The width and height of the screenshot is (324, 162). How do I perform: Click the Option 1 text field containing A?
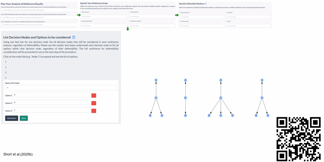pos(51,95)
